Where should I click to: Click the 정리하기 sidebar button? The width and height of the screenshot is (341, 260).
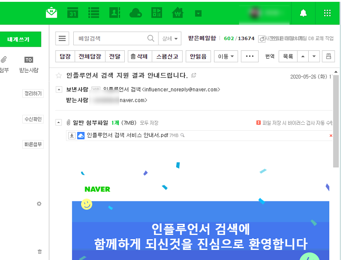(x=33, y=93)
